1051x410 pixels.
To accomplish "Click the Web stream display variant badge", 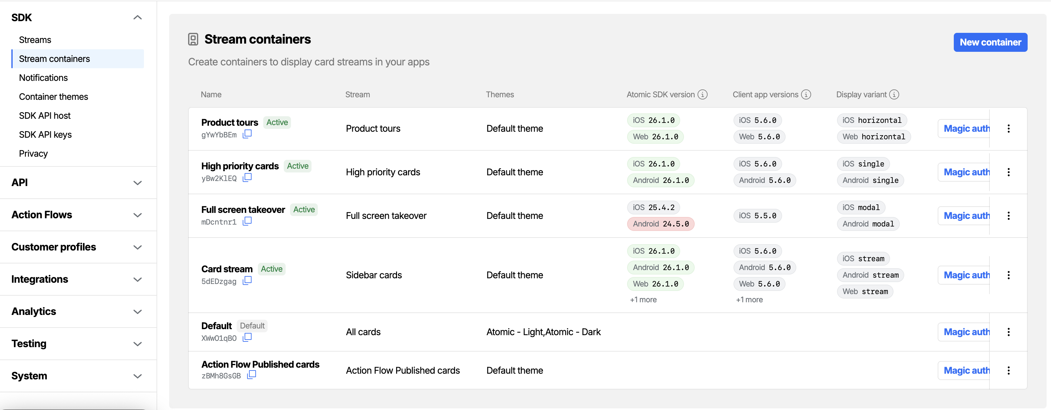I will [x=865, y=292].
